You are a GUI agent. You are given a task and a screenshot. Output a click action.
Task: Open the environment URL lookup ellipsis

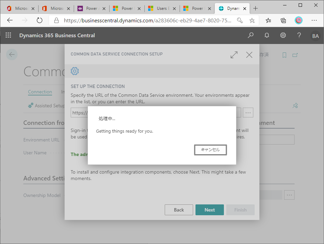248,113
